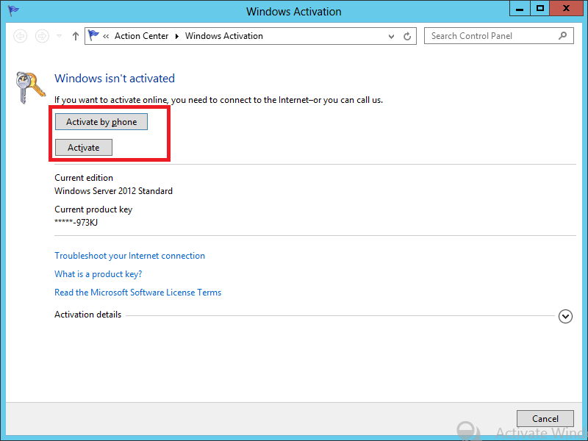Click the flag icon inside the address bar
The image size is (588, 441).
(94, 35)
